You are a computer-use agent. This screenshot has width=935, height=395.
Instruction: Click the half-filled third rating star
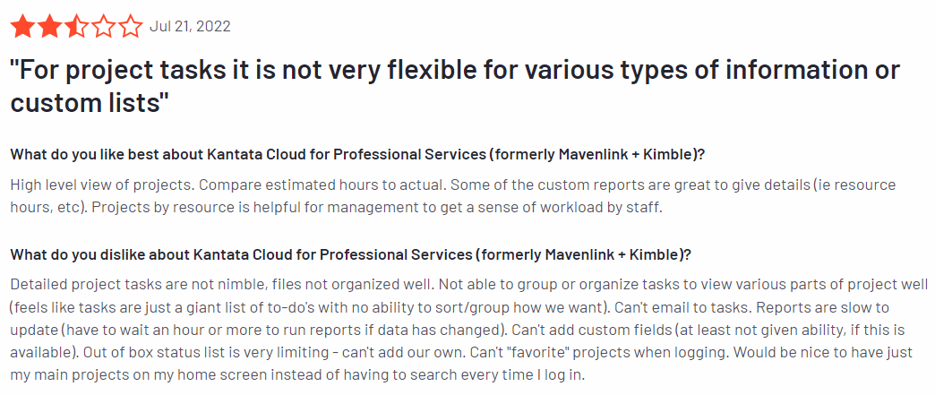[x=76, y=27]
